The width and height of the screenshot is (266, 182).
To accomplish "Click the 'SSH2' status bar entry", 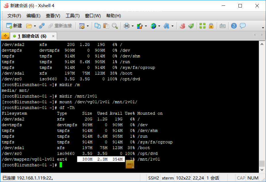I will click(x=153, y=178).
